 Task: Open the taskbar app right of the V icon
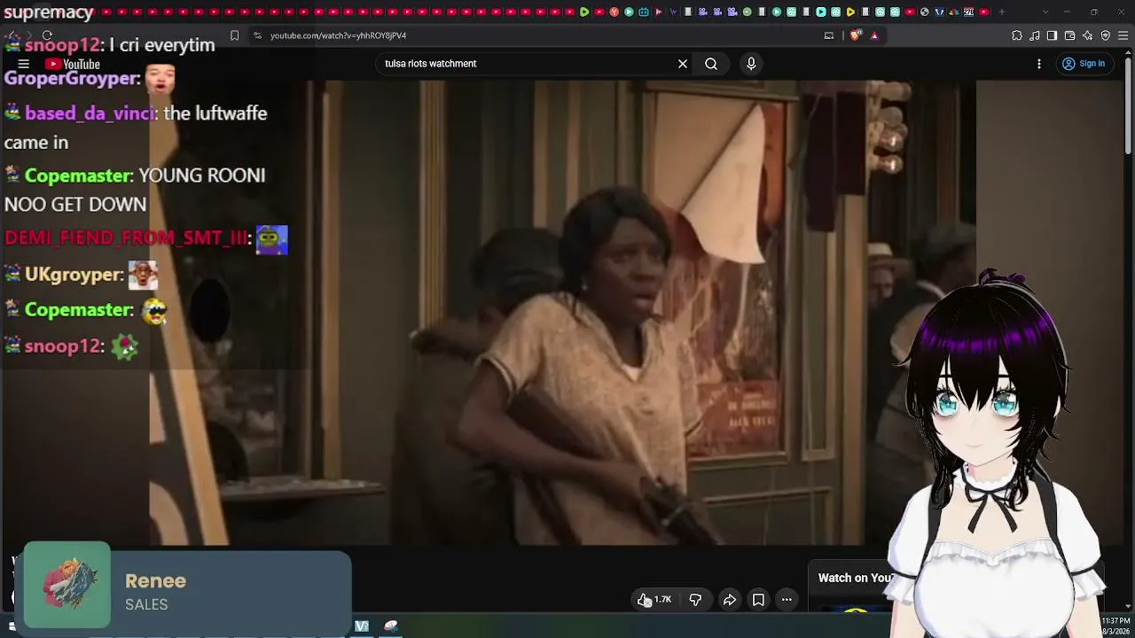pyautogui.click(x=391, y=626)
